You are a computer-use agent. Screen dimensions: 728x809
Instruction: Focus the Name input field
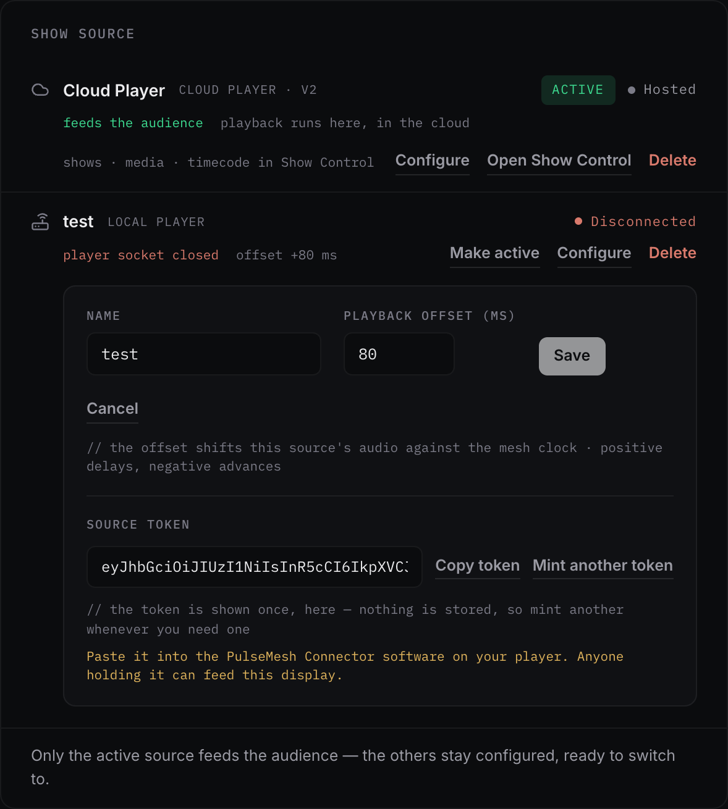pyautogui.click(x=204, y=354)
